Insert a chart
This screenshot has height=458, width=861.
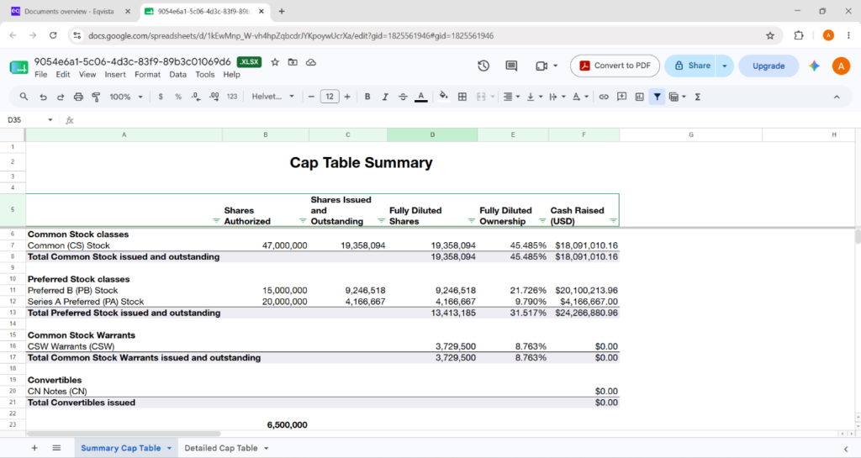point(640,97)
